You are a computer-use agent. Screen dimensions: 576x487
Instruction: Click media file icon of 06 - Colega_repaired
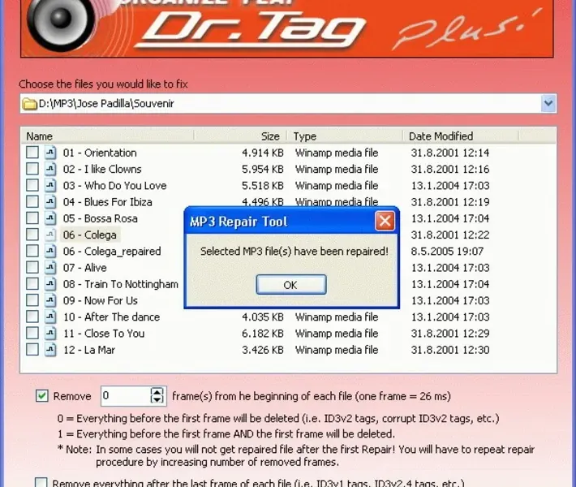click(50, 251)
